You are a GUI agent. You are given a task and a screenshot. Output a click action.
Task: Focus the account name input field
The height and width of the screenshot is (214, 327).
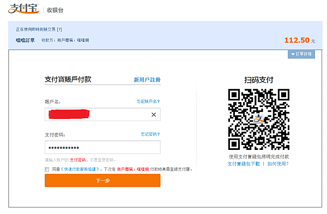click(x=102, y=114)
